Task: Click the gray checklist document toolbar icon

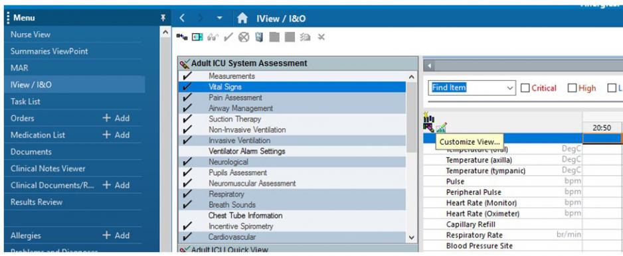Action: click(x=305, y=37)
